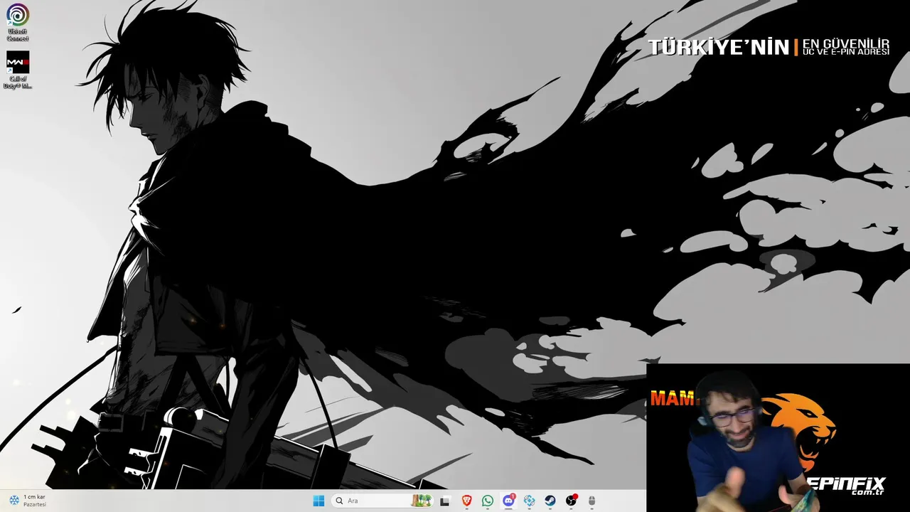910x512 pixels.
Task: Open Steam from the taskbar
Action: 550,501
